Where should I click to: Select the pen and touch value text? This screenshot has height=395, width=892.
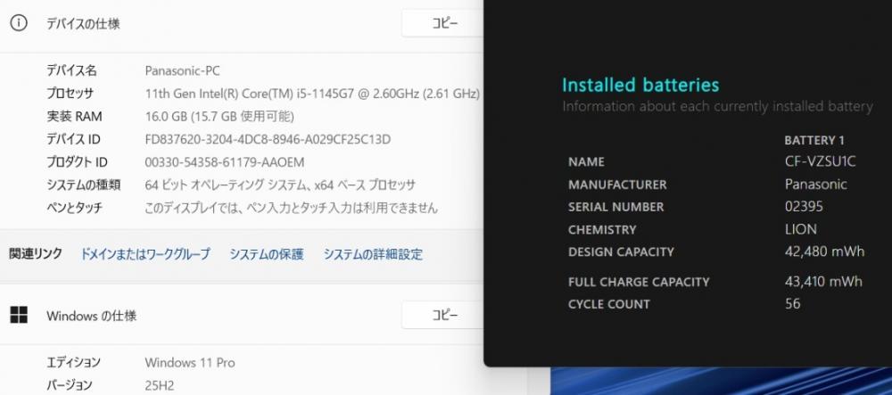click(x=292, y=208)
